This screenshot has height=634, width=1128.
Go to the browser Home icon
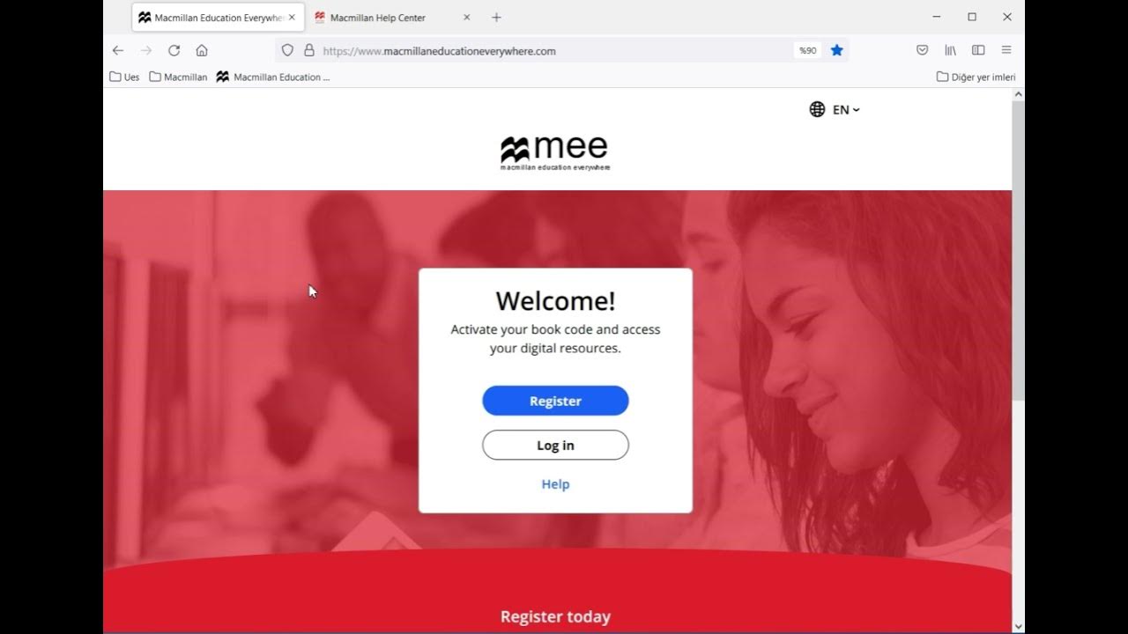tap(202, 50)
